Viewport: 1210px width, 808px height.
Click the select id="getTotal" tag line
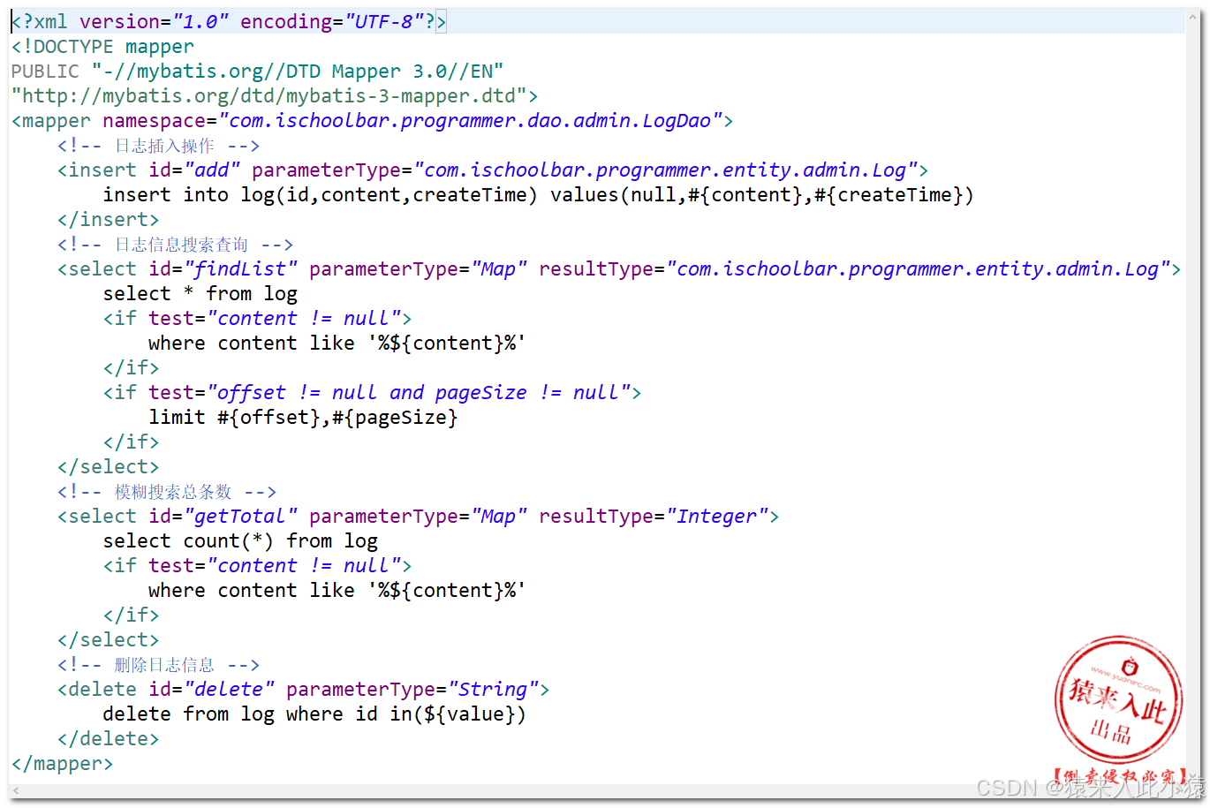click(418, 516)
